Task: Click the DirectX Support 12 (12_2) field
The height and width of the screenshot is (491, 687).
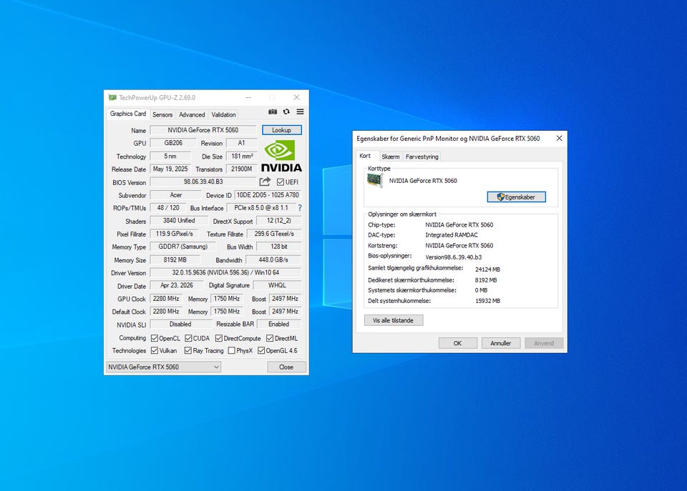Action: (x=278, y=221)
